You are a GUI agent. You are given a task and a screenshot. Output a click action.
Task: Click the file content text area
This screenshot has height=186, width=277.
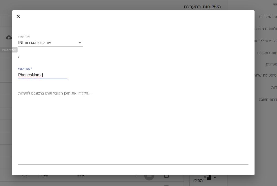pos(133,127)
